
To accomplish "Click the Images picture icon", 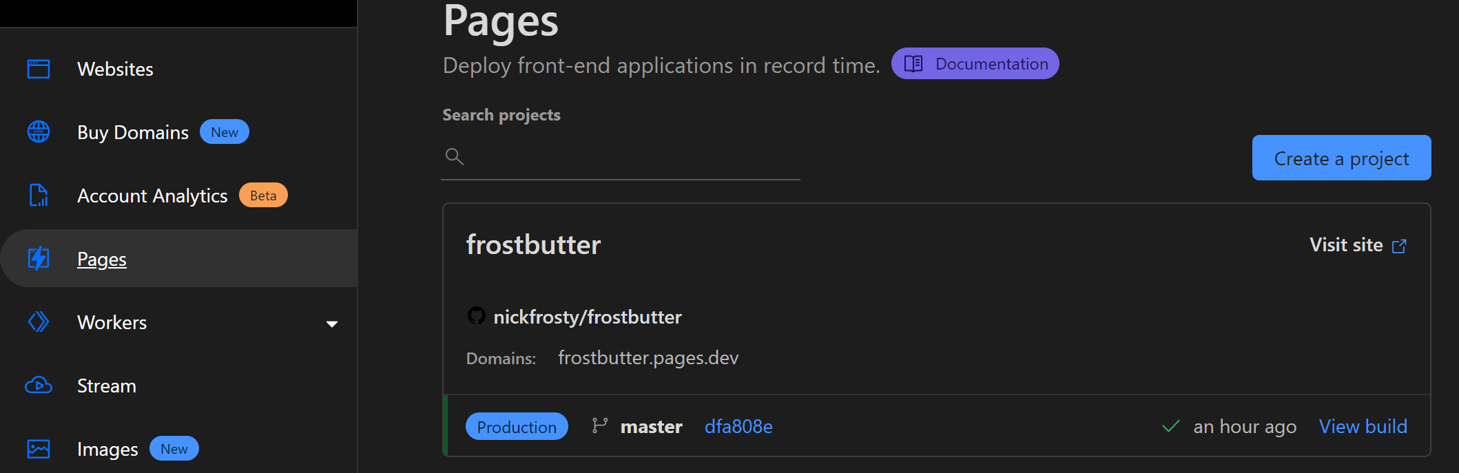I will pyautogui.click(x=39, y=449).
